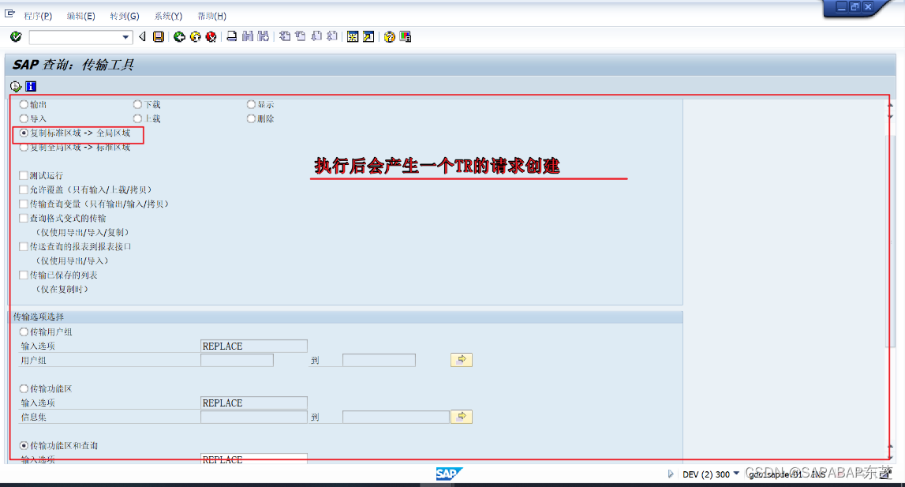
Task: Select the 传输功能区 radio button
Action: coord(24,389)
